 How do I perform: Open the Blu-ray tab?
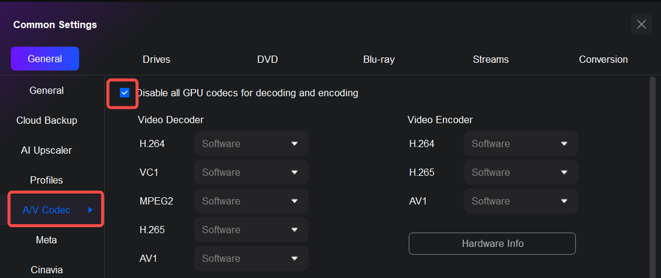[x=379, y=59]
